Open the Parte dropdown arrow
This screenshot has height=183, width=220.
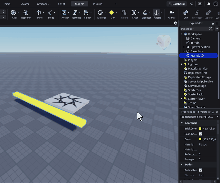(x=43, y=13)
